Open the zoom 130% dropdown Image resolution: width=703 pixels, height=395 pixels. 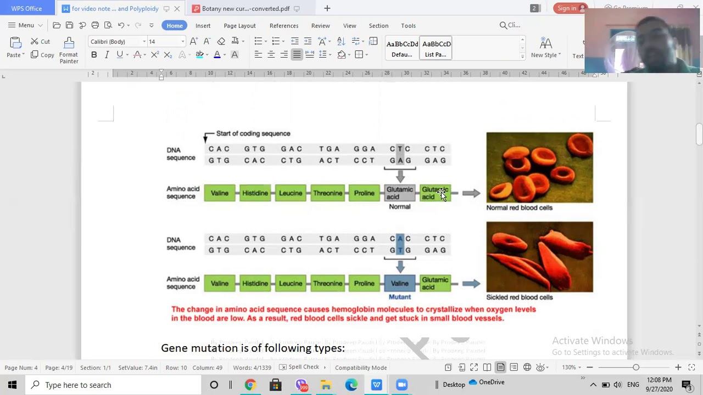click(x=578, y=367)
